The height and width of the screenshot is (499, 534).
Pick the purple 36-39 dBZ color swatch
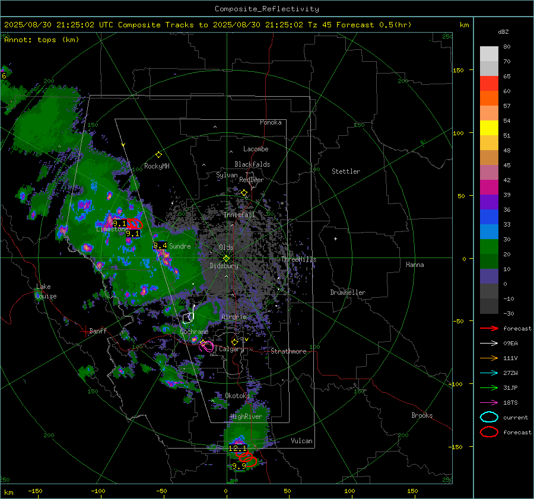click(489, 202)
